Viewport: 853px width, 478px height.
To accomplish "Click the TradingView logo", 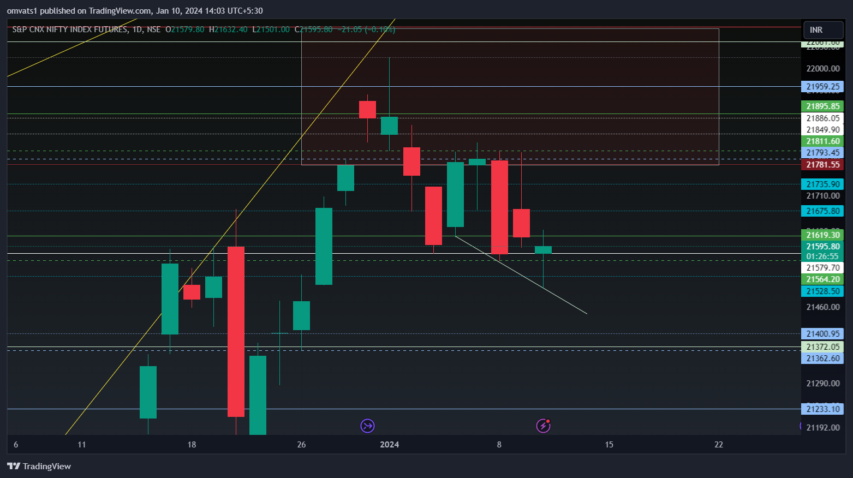I will coord(39,466).
